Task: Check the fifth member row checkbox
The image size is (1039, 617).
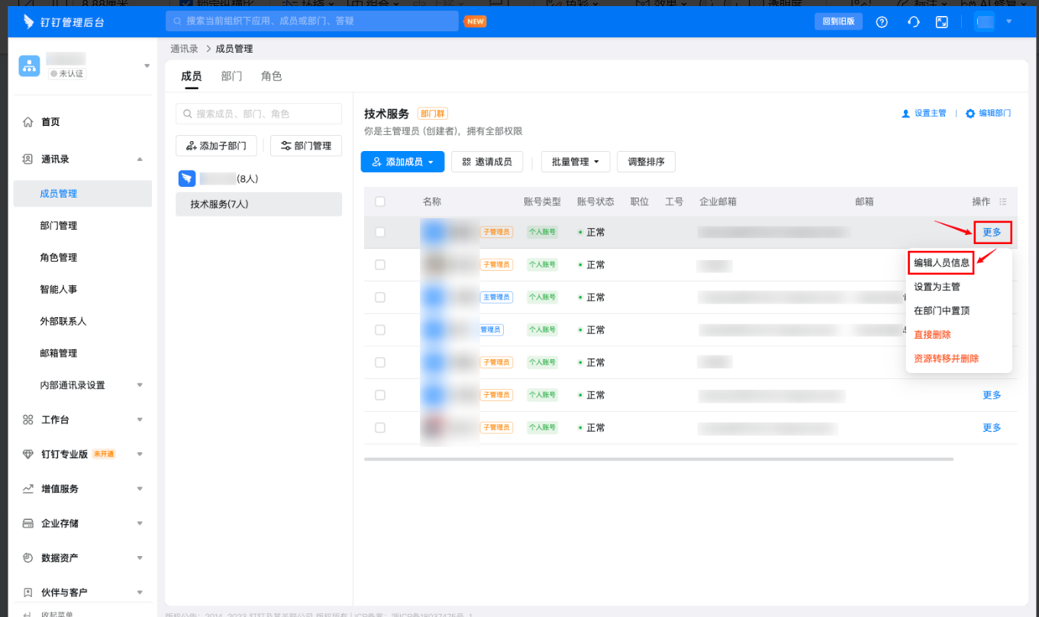Action: click(380, 362)
